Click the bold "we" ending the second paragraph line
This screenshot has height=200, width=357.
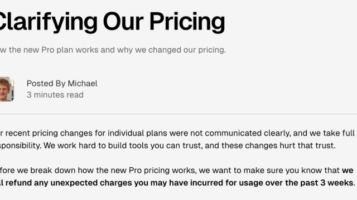348,171
